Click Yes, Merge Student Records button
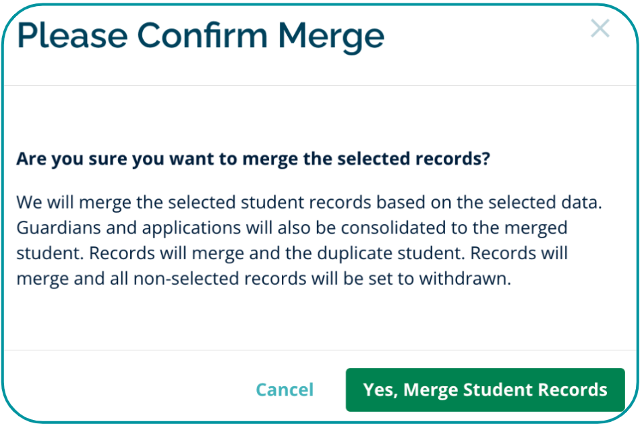Screen dimensions: 642x428 click(485, 390)
